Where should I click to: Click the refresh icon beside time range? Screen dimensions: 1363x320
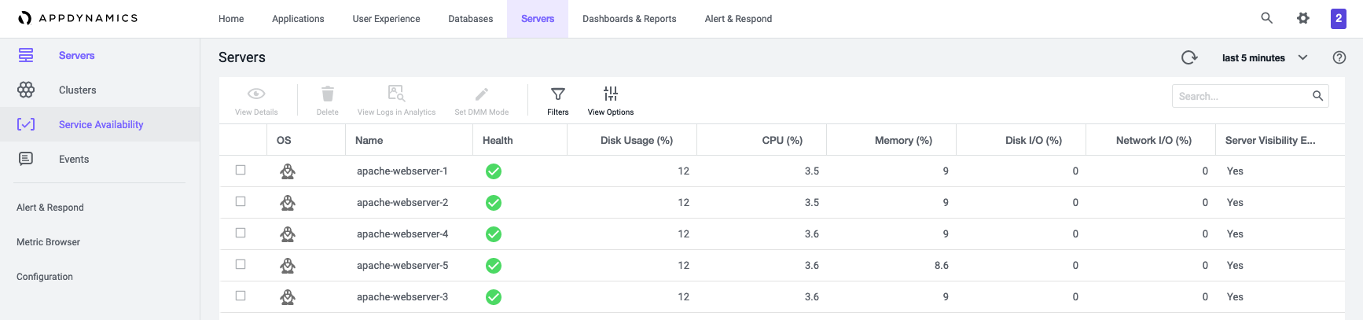coord(1189,57)
